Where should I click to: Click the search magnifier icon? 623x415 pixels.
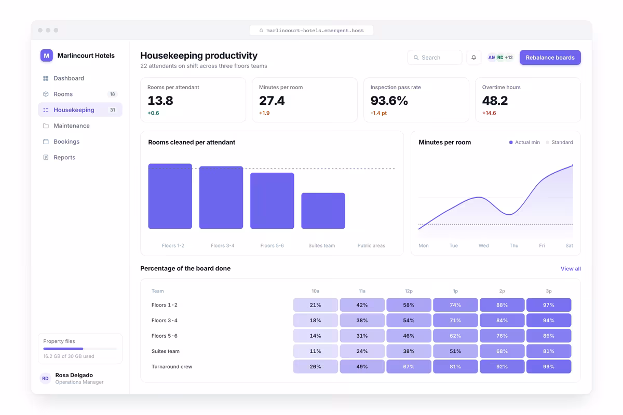(x=416, y=58)
